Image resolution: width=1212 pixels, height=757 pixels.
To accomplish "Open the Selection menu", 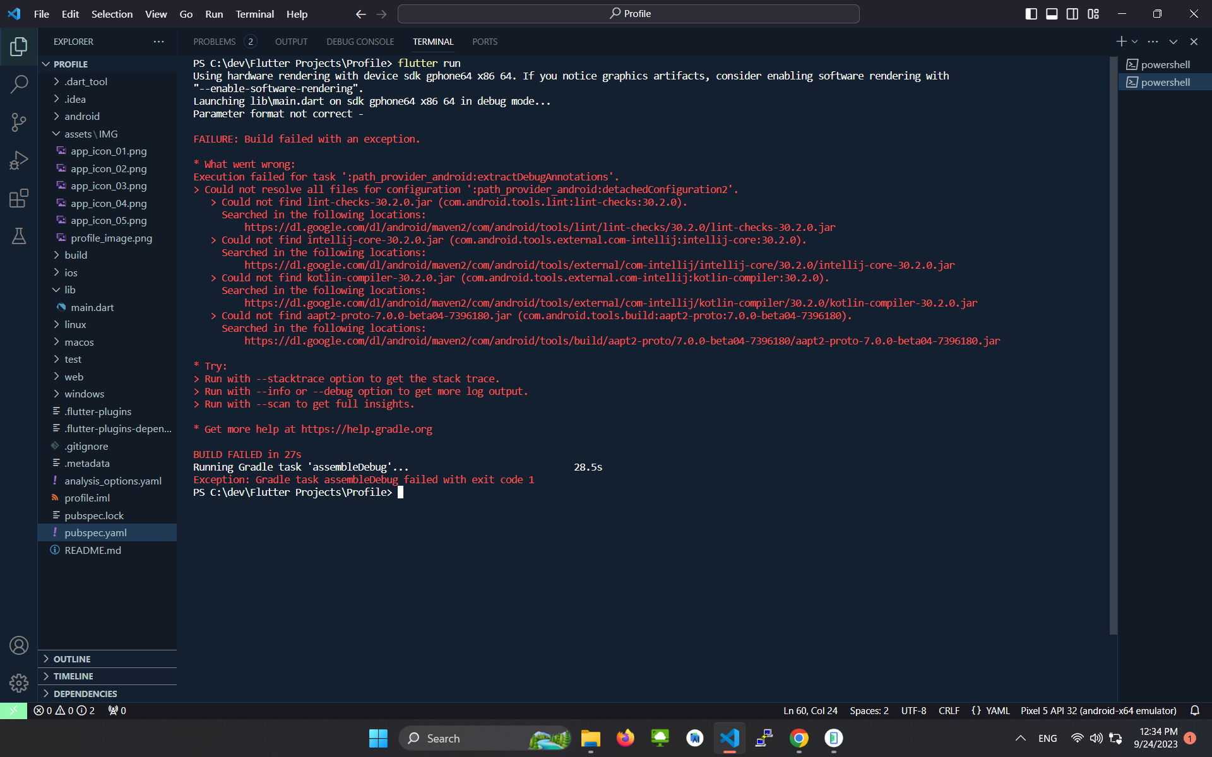I will (112, 14).
